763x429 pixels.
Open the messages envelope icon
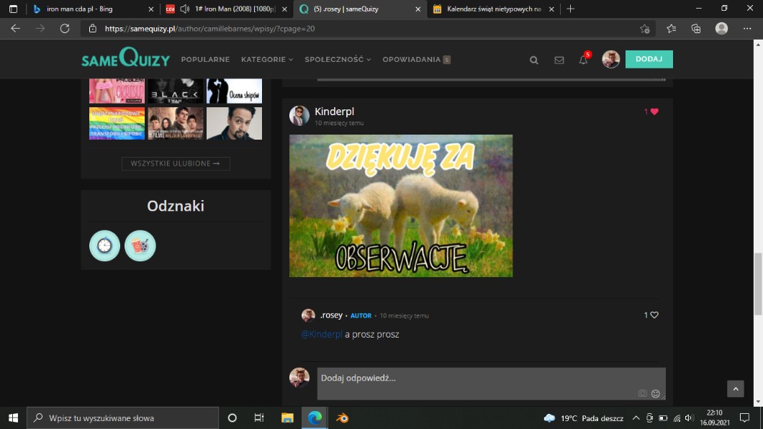click(559, 60)
